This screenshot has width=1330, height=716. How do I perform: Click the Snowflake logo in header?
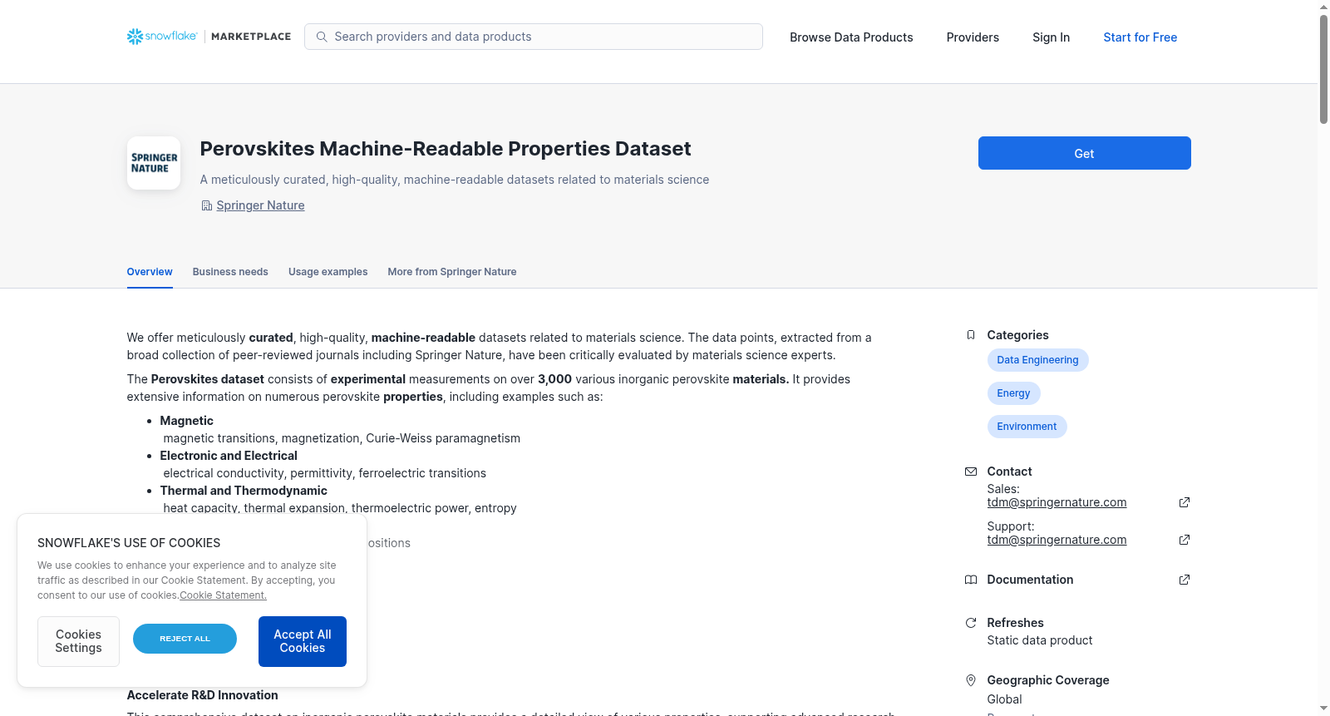pos(162,37)
